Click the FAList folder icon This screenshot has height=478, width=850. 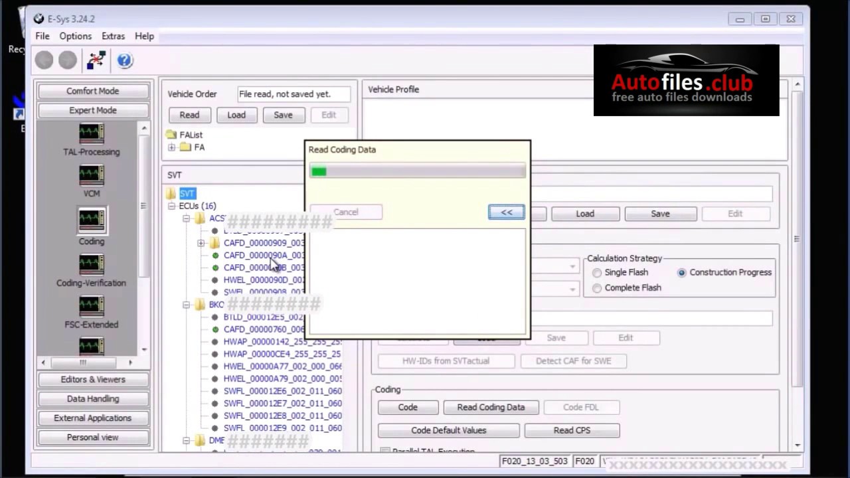(x=171, y=135)
